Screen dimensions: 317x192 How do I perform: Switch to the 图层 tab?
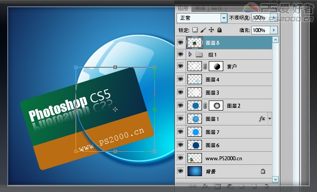tap(183, 8)
